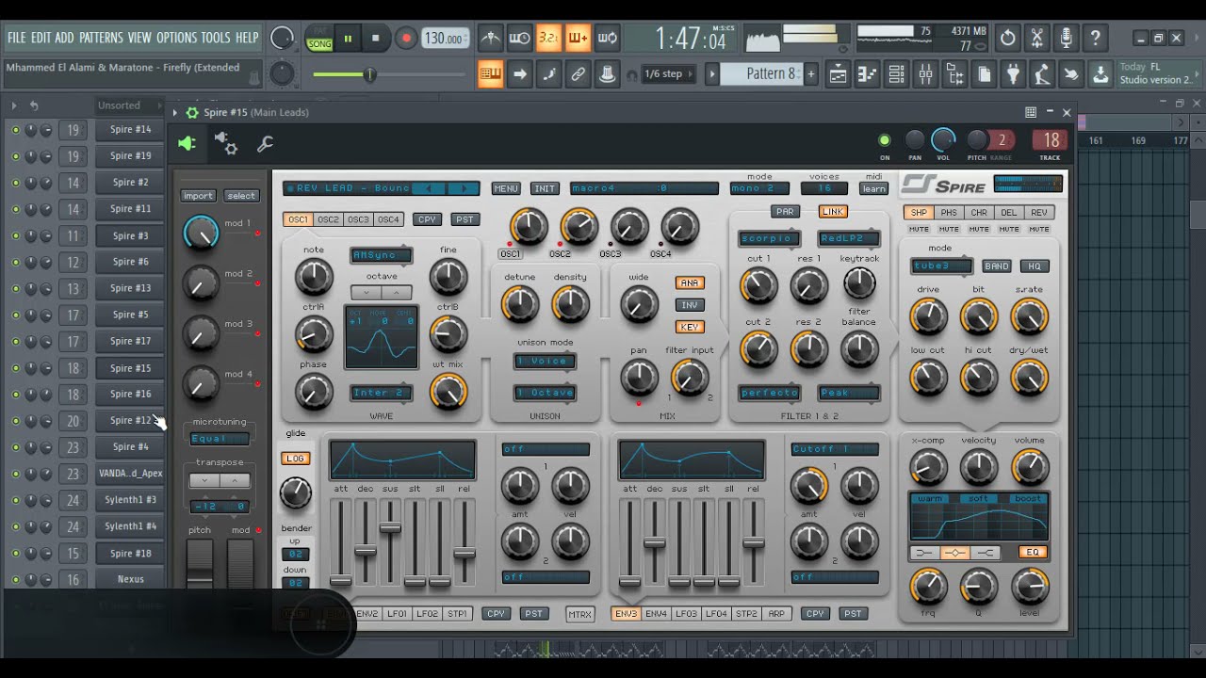Switch to the LFO1 tab
Screen dimensions: 1206x678
397,614
